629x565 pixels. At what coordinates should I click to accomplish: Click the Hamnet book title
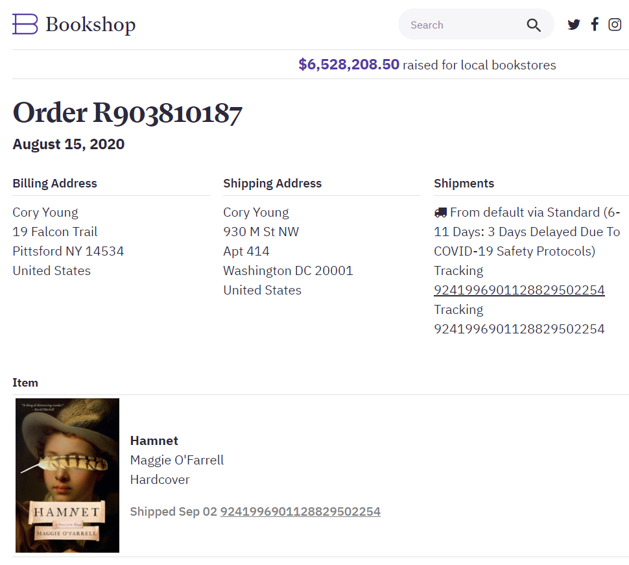[154, 440]
